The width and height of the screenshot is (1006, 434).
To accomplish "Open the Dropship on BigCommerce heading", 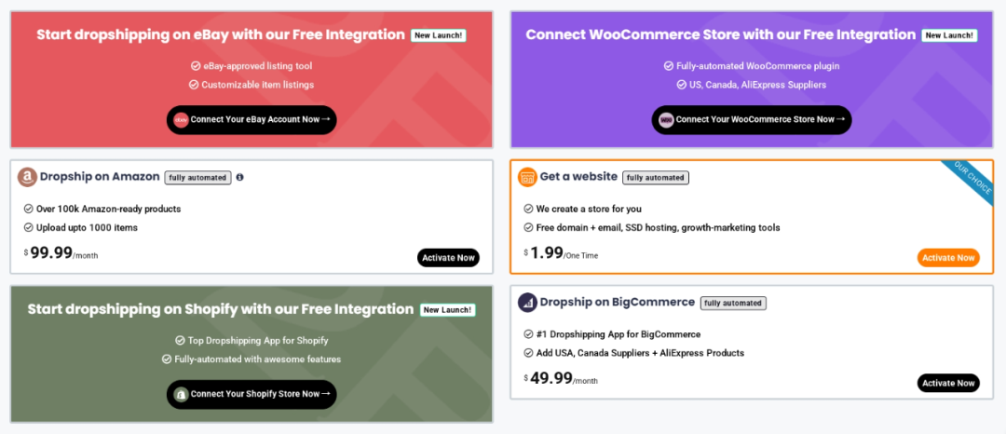I will click(617, 302).
